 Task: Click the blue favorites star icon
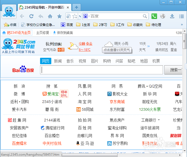(x=59, y=16)
